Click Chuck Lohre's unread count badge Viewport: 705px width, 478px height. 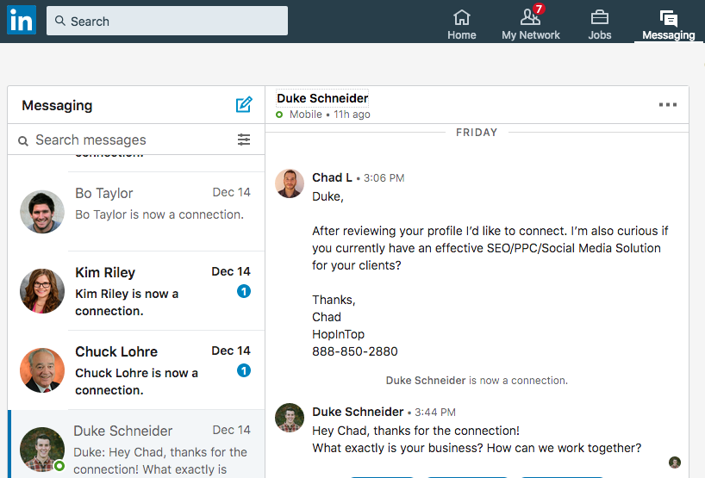(x=244, y=371)
